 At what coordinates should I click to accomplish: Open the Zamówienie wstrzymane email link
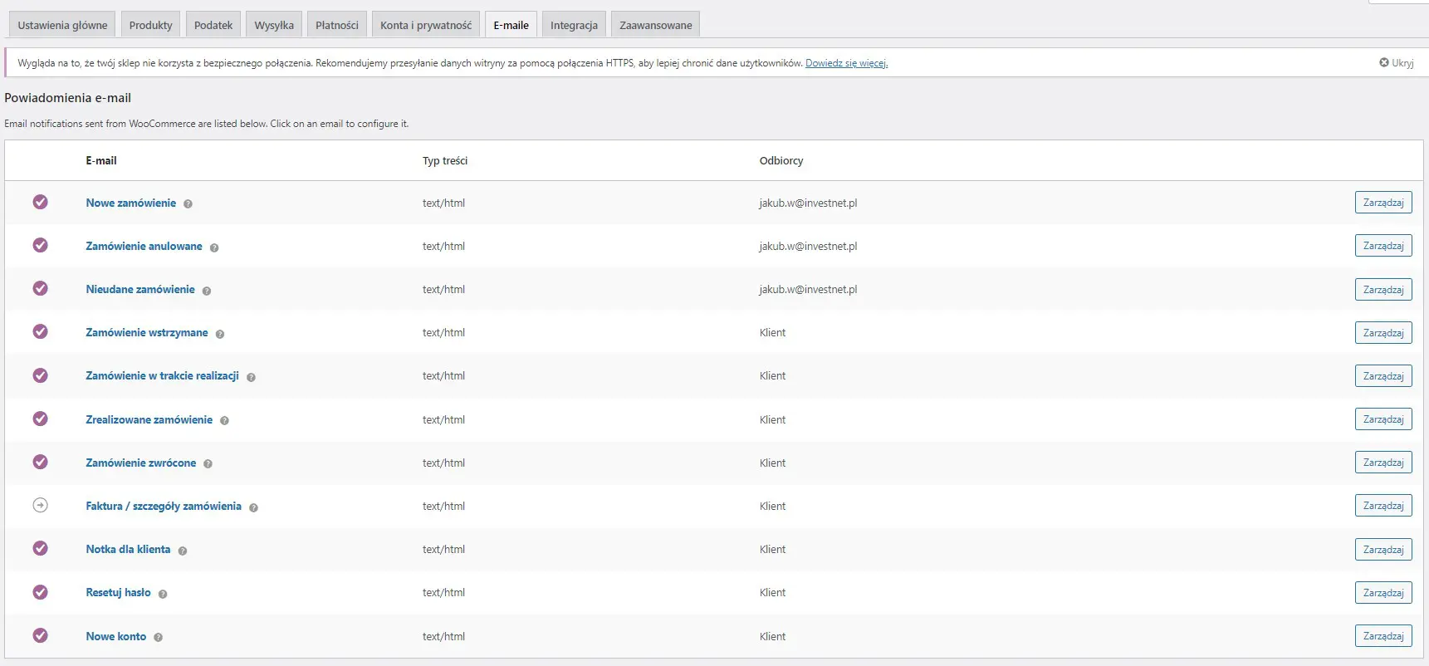tap(147, 332)
